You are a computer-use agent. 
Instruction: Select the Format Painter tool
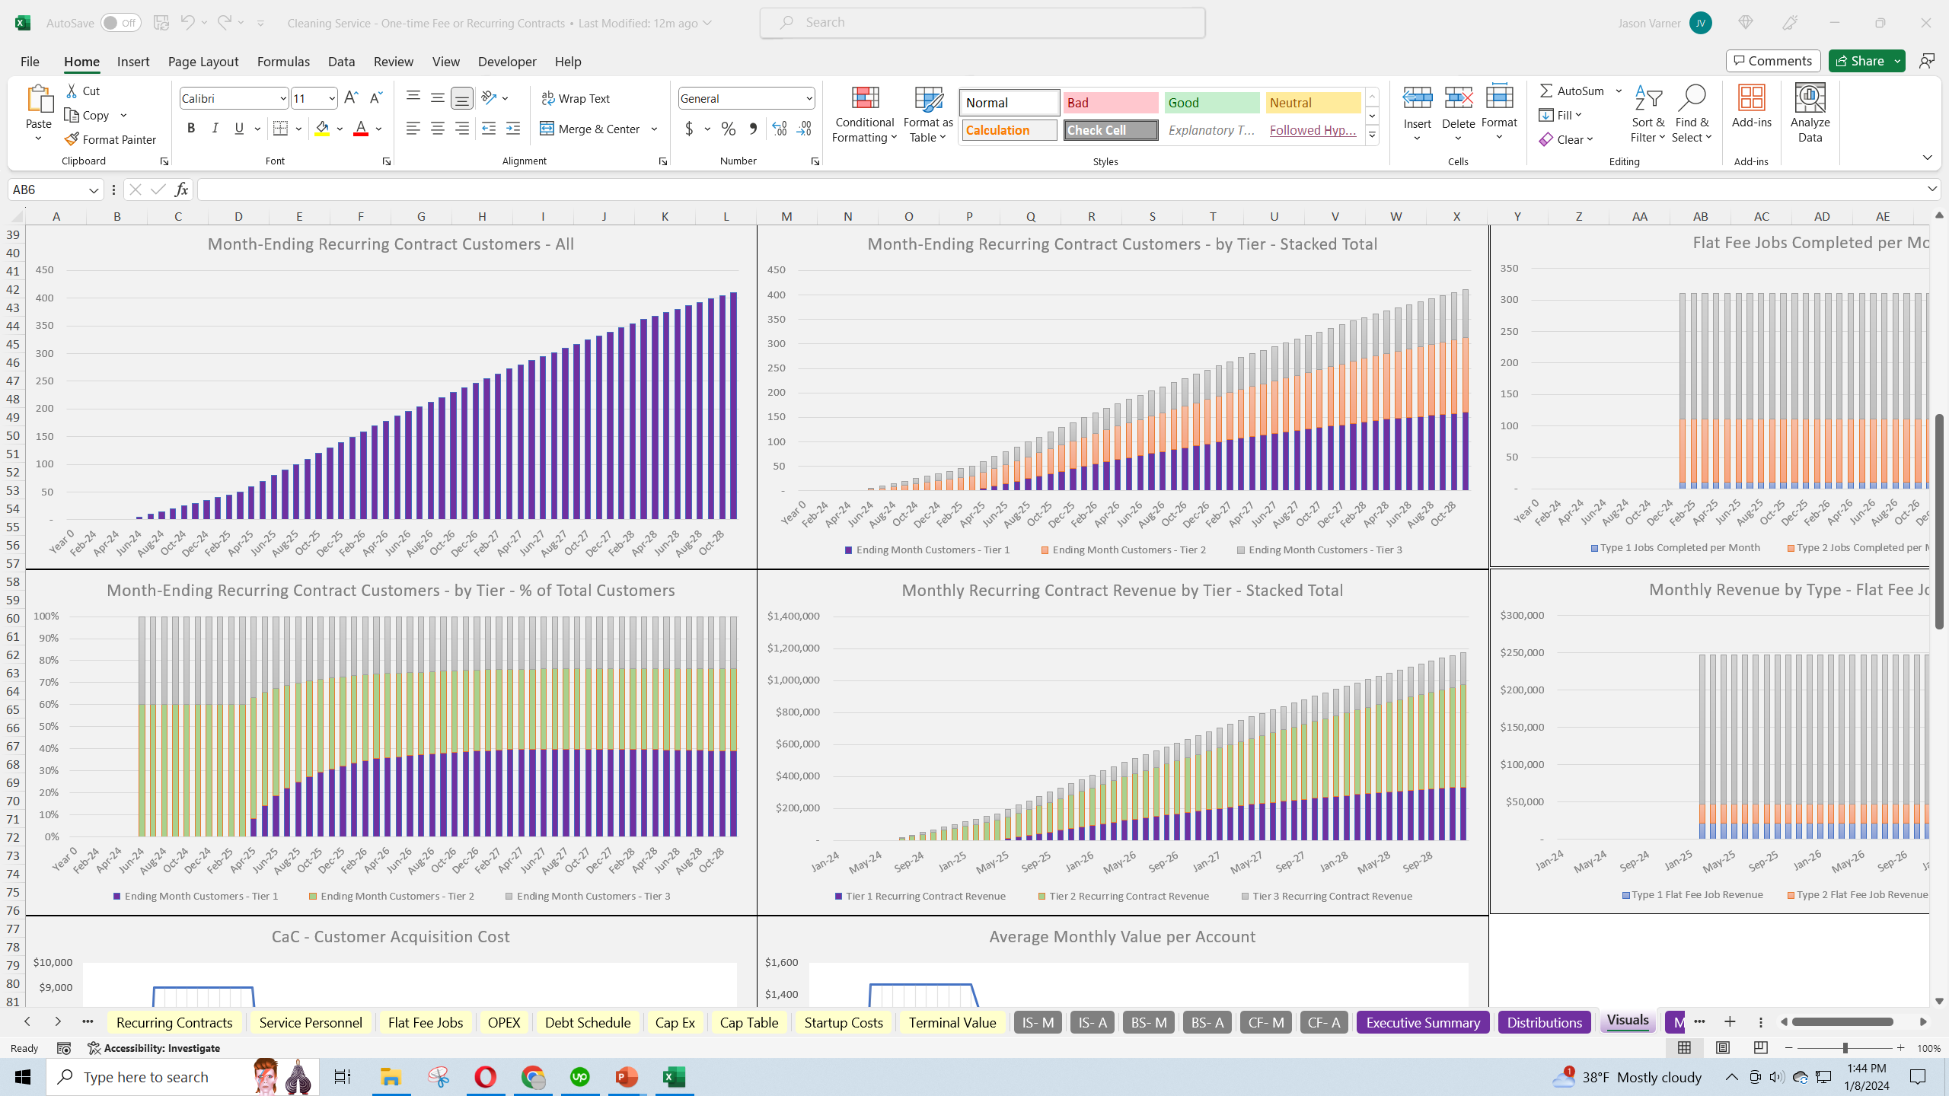tap(110, 139)
